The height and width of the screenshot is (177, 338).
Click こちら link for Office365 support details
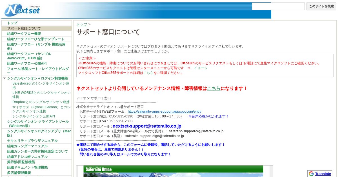tap(148, 73)
